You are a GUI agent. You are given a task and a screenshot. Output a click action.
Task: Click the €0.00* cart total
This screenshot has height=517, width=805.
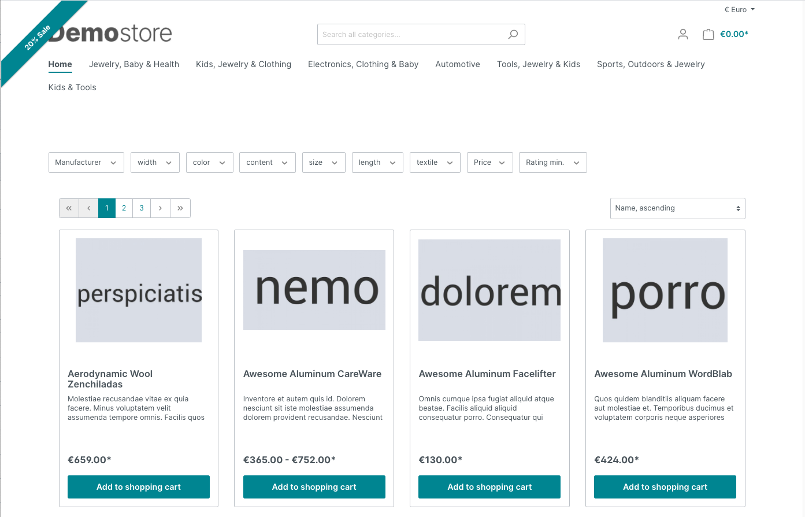pos(734,34)
